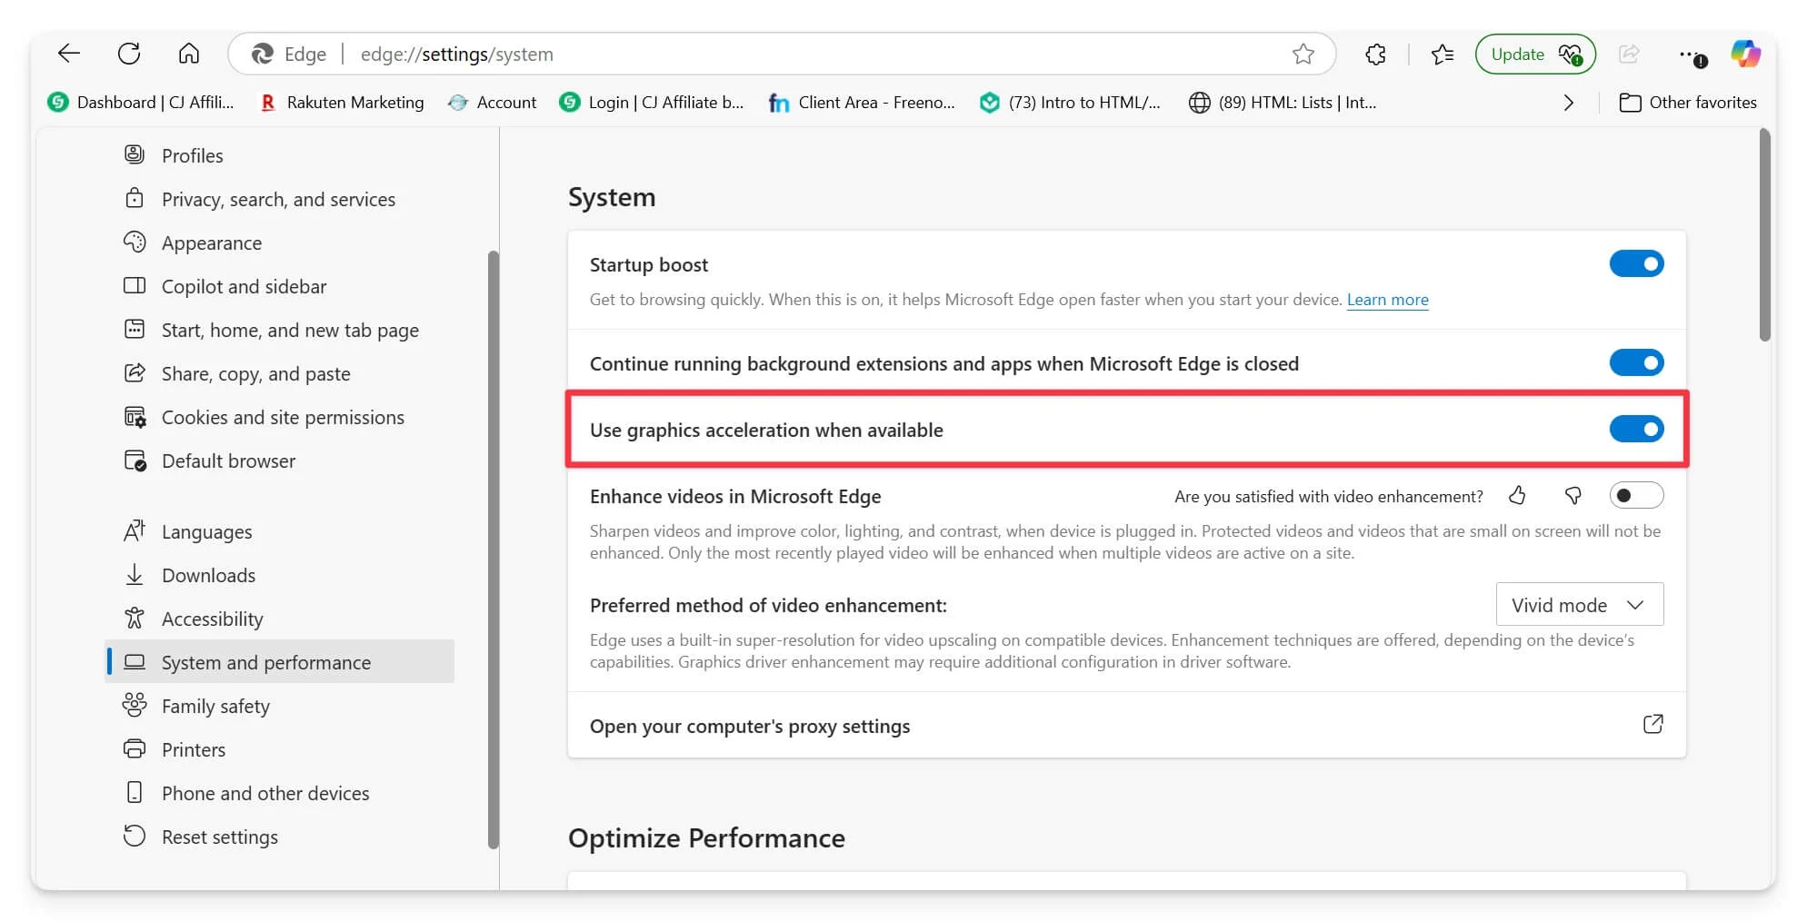
Task: Enable Enhance videos in Microsoft Edge
Action: coord(1636,496)
